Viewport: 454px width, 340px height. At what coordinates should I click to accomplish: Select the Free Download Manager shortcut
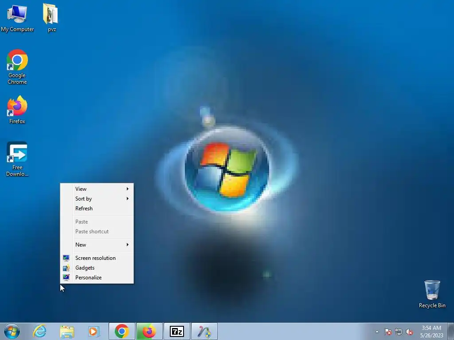(x=17, y=159)
